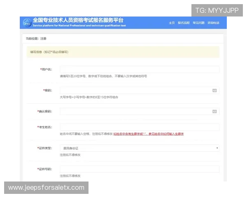Click the *证件号码 field label

tap(44, 169)
